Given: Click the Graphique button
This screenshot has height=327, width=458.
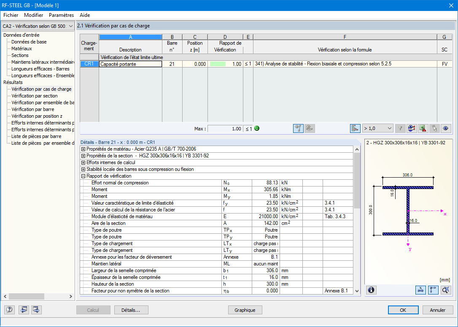Looking at the screenshot, I should coord(245,310).
